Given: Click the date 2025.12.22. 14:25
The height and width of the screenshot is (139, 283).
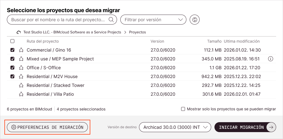Looking at the screenshot, I should coord(242,85).
